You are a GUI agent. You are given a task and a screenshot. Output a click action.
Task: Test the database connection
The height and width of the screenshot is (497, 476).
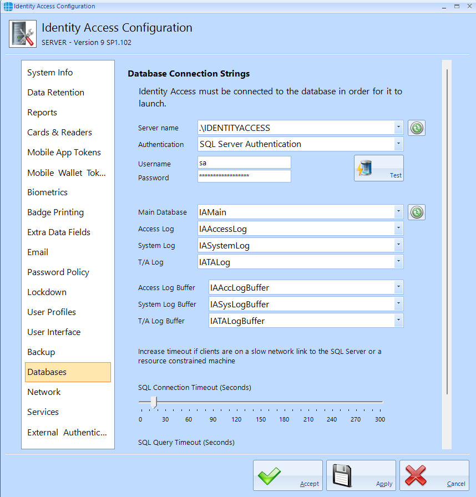coord(379,168)
